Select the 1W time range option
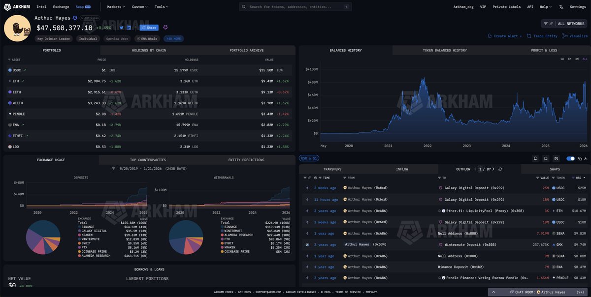Screen dimensions: 591x297 [x=562, y=59]
